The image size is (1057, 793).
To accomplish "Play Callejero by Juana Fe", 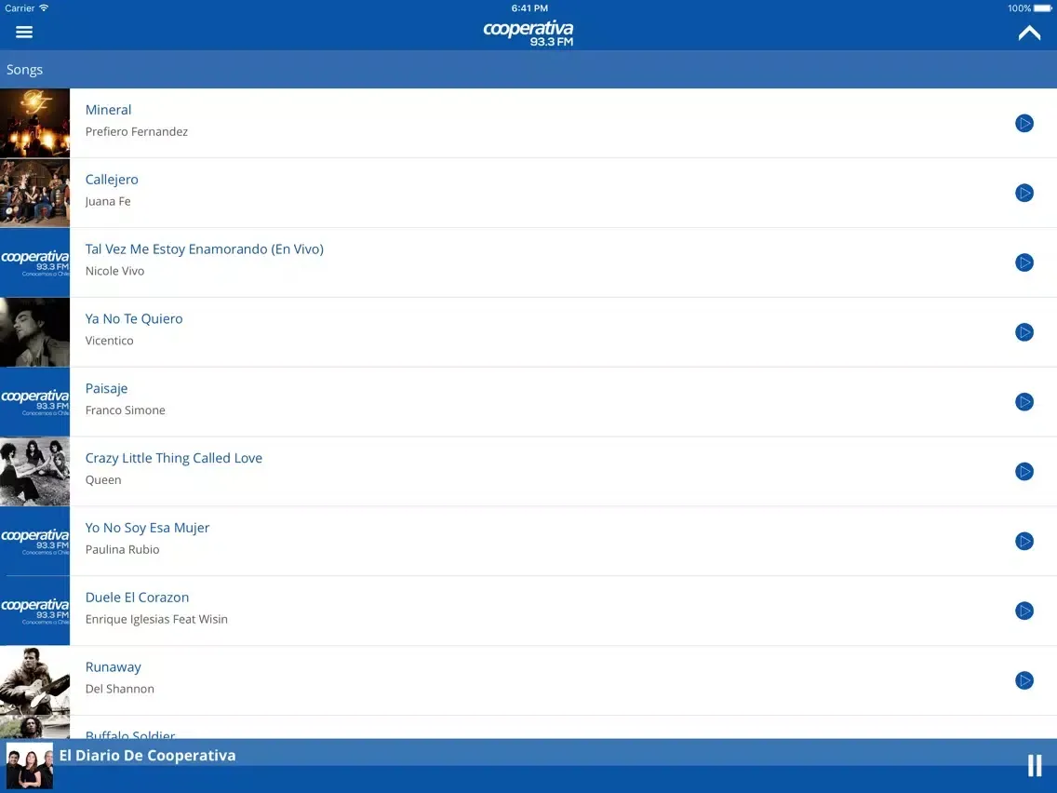I will point(1024,193).
